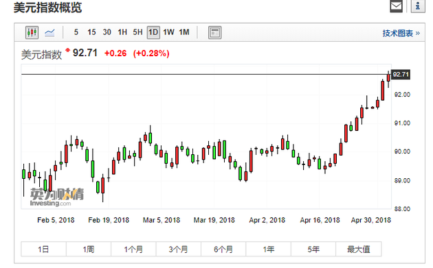Switch to line chart type
Screen dimensions: 433x268
click(x=49, y=32)
